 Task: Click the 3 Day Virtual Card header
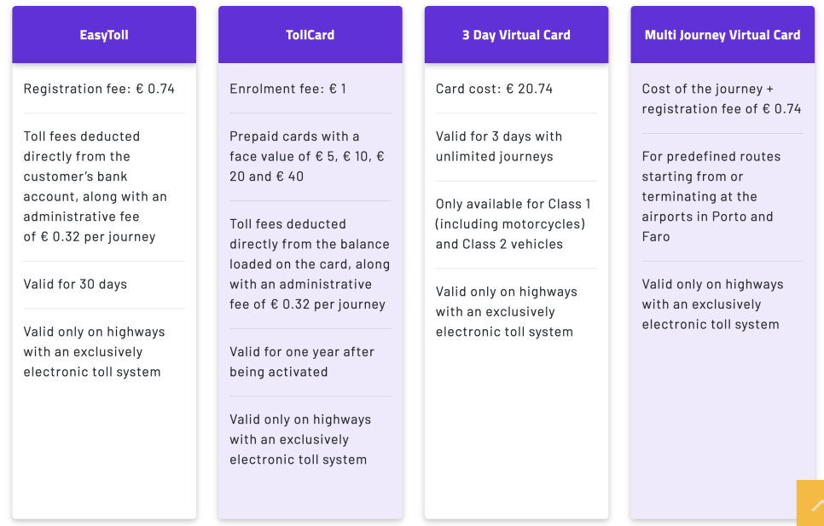coord(516,35)
